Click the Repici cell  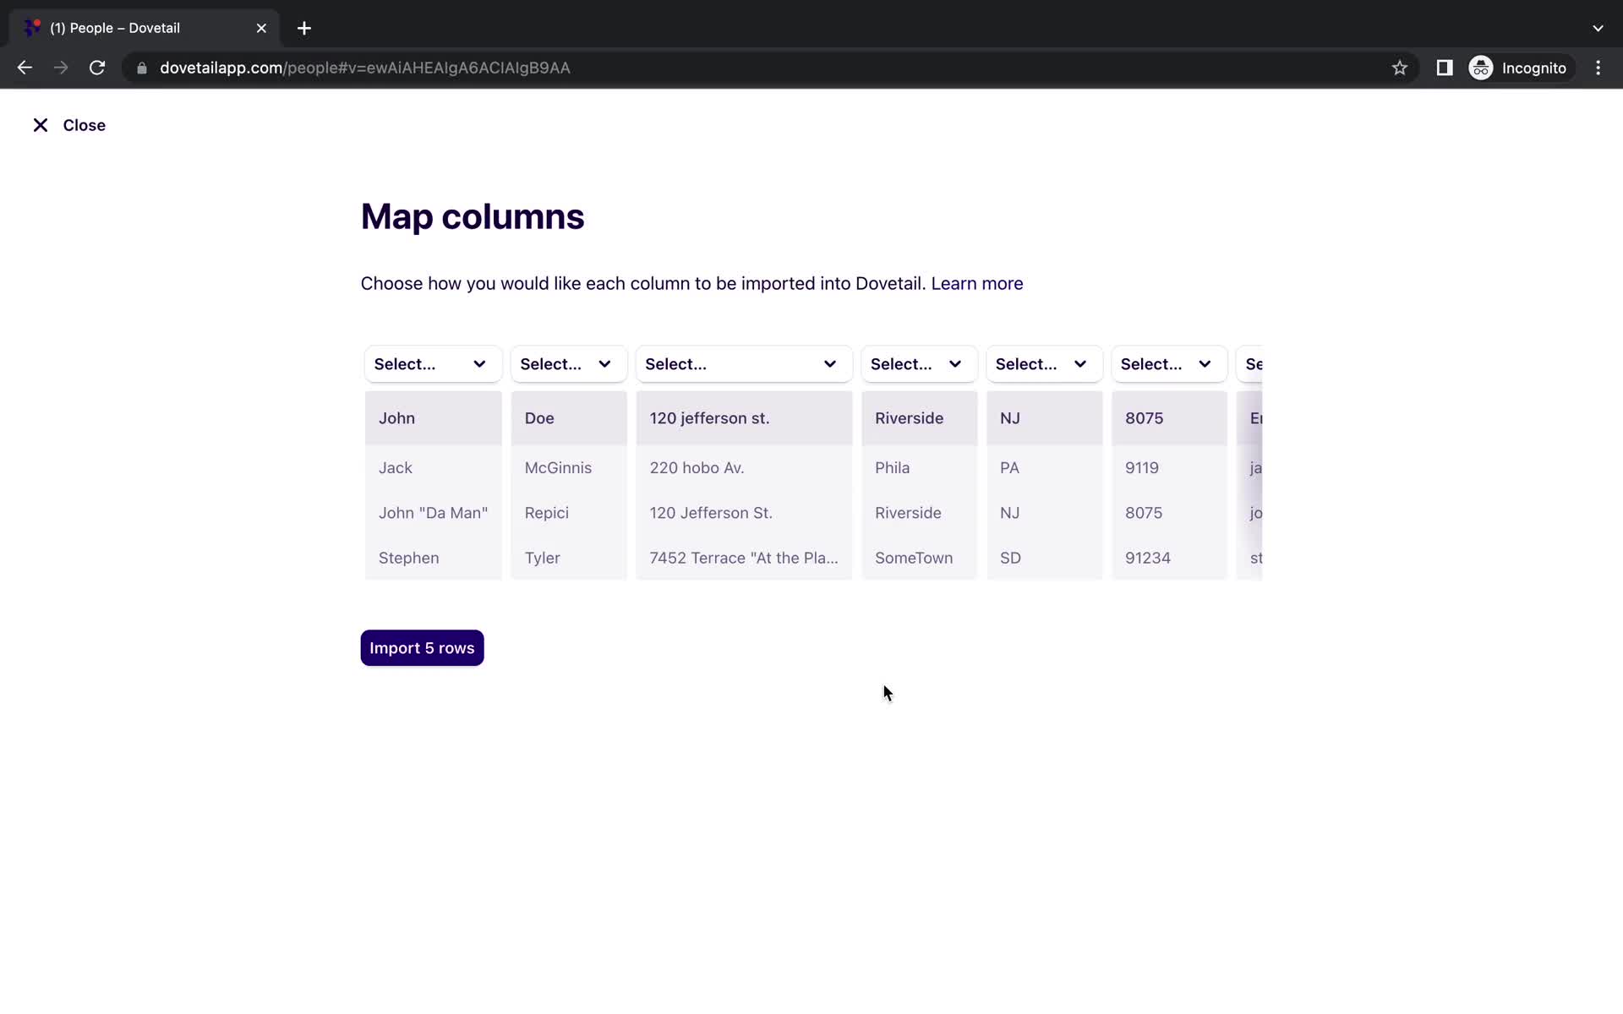569,513
